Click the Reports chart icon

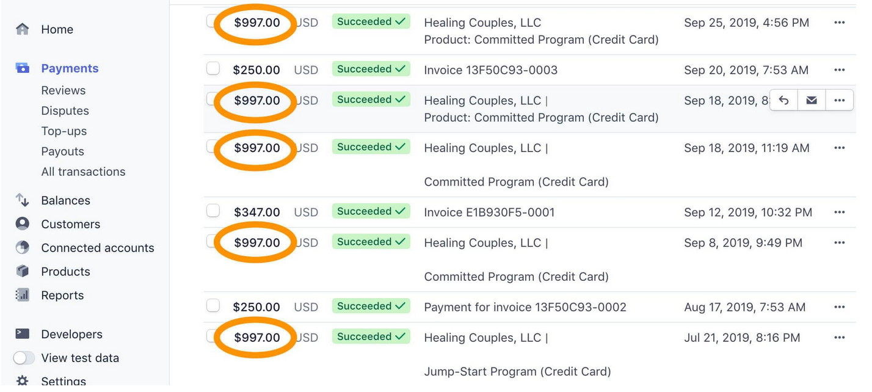click(x=23, y=296)
